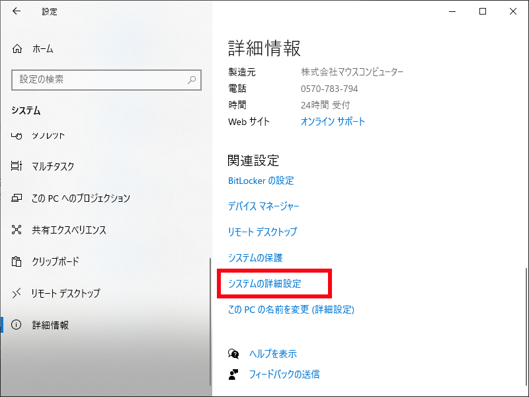Open the オンライン サポート link

333,122
